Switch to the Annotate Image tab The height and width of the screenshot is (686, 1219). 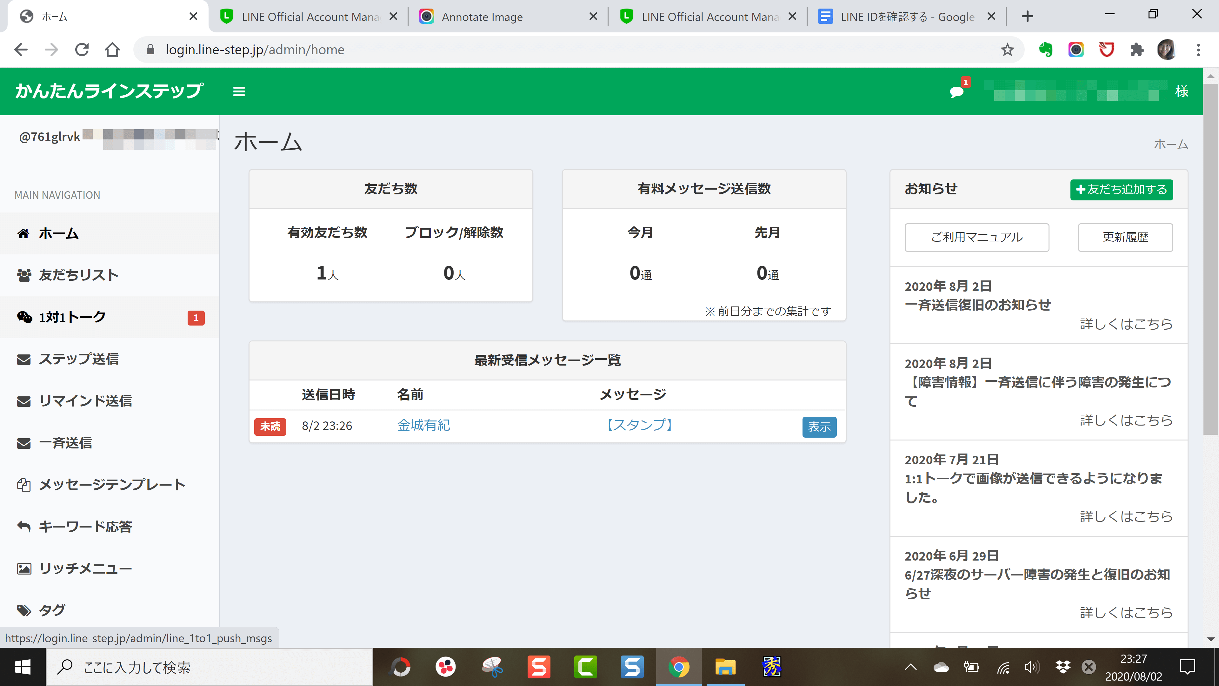click(x=482, y=17)
